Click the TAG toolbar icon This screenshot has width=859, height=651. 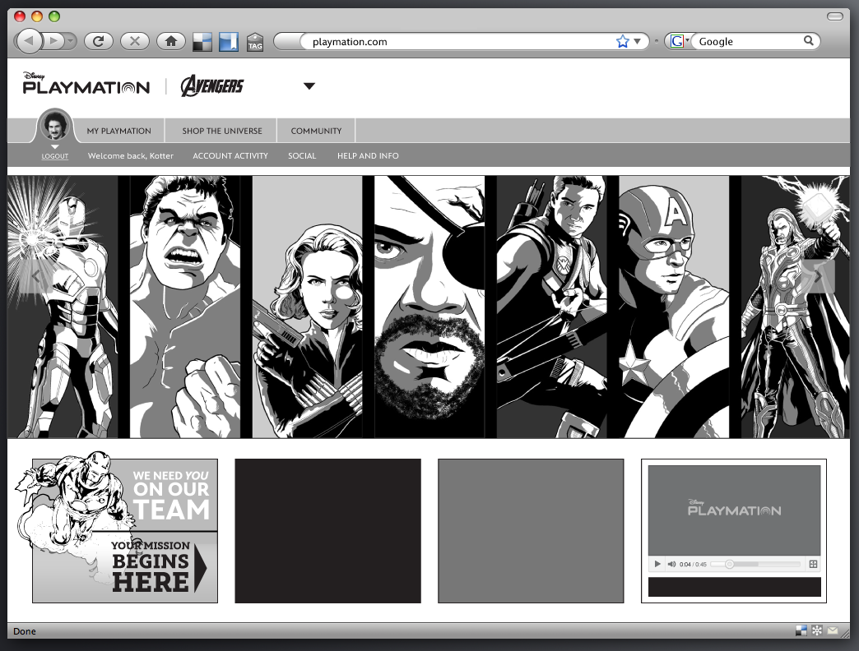[x=255, y=42]
